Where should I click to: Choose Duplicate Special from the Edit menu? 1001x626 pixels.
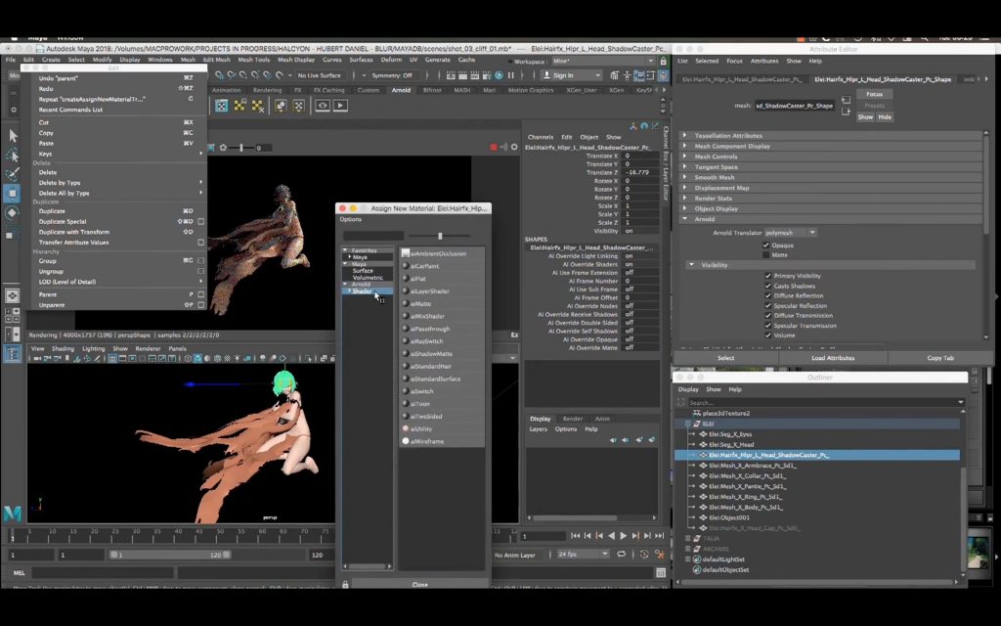pyautogui.click(x=63, y=222)
